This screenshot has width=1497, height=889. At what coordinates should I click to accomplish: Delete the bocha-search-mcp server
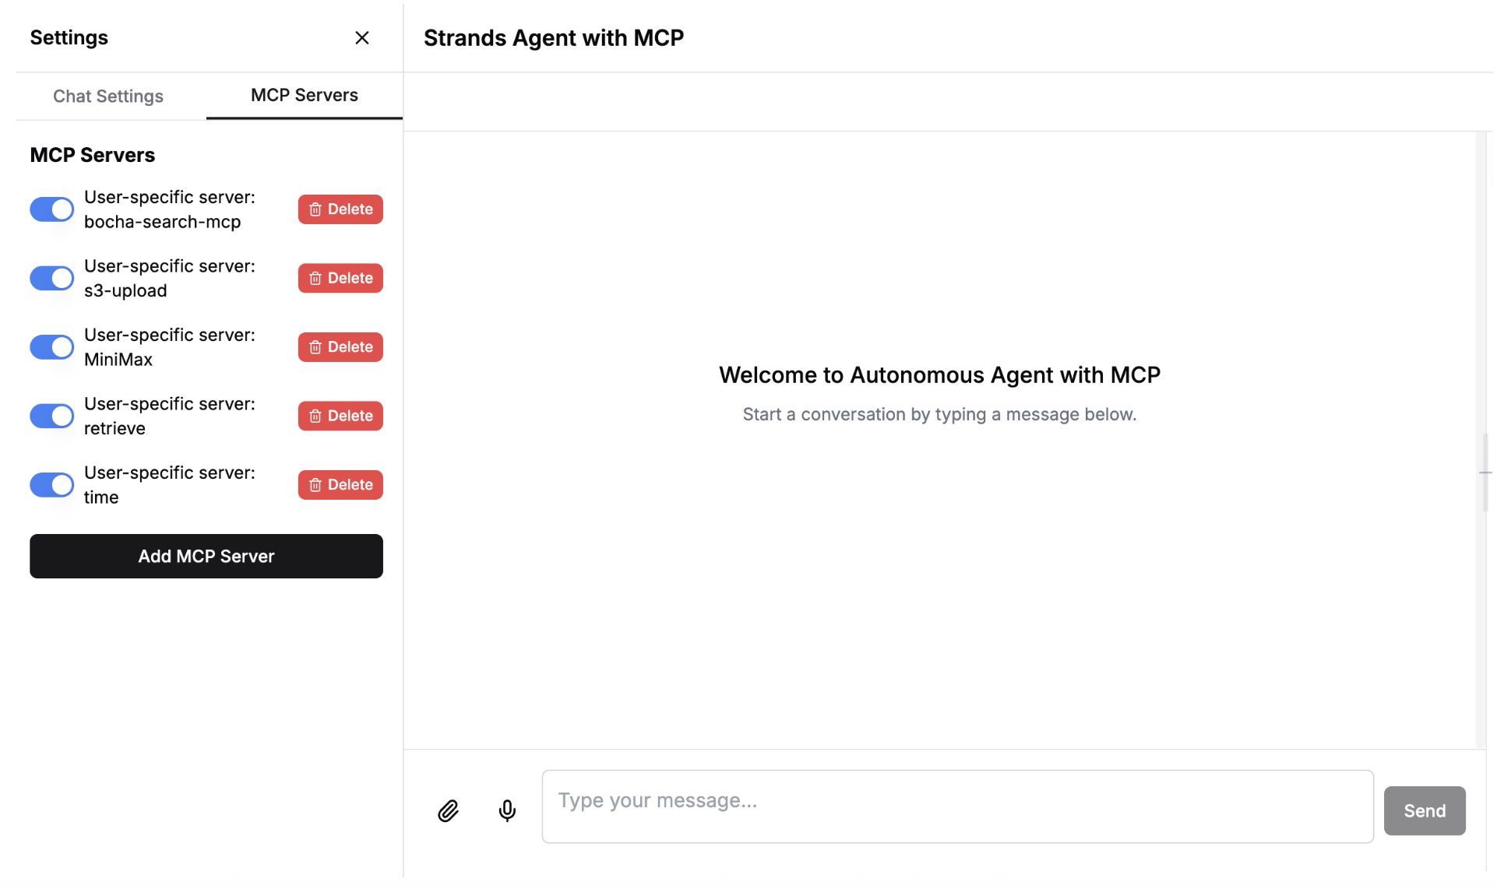340,209
